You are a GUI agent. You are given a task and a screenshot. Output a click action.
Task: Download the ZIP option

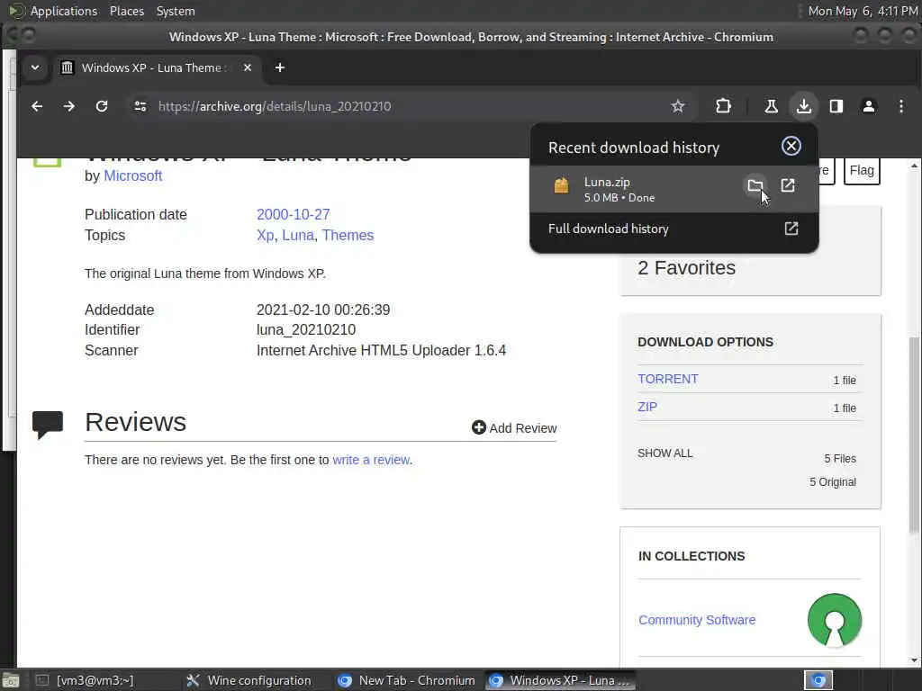pyautogui.click(x=647, y=407)
